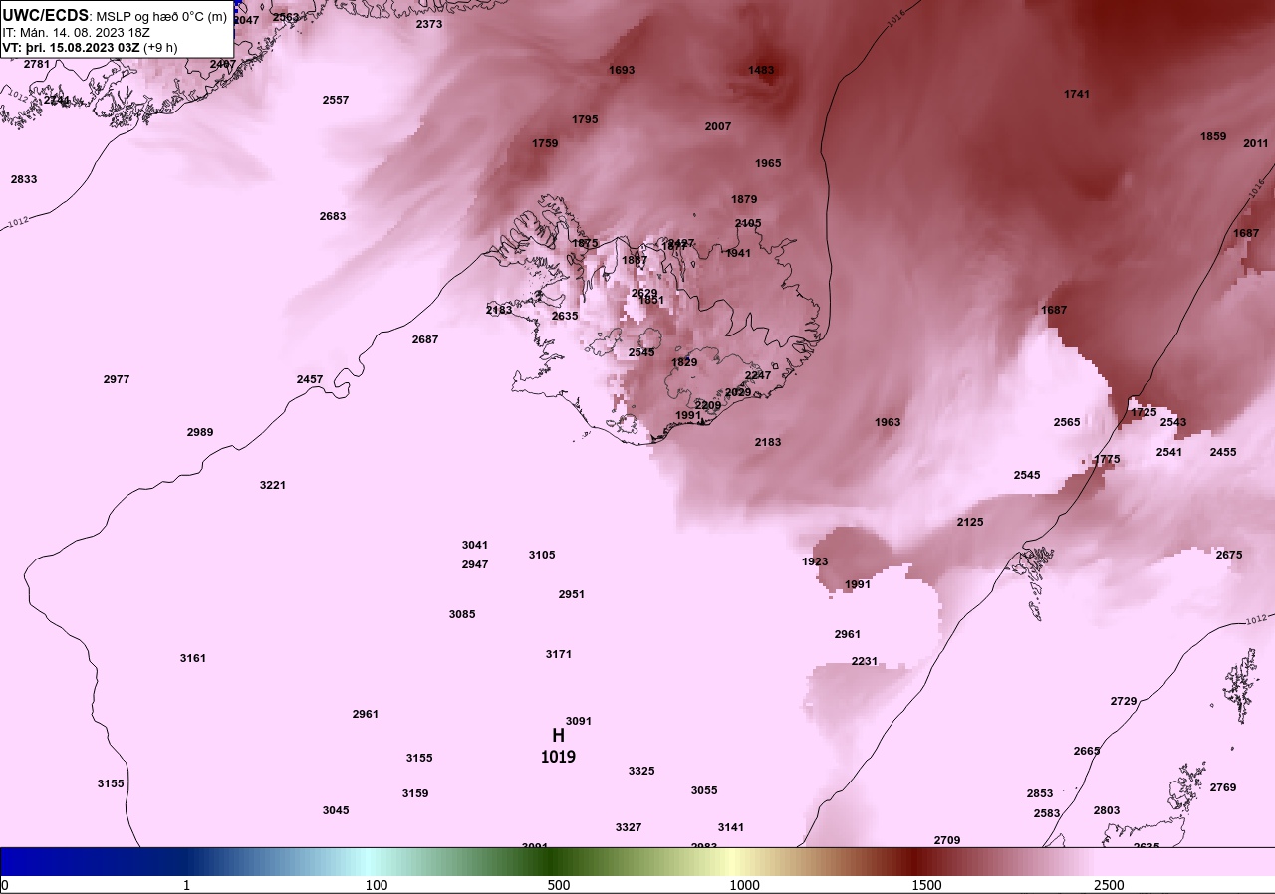Click the 2105 height value
Viewport: 1275px width, 894px height.
coord(748,223)
